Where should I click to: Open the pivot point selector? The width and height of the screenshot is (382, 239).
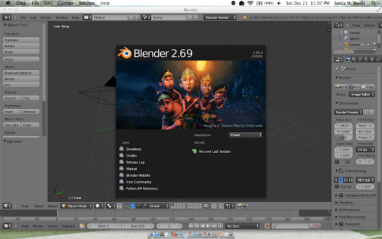110,206
